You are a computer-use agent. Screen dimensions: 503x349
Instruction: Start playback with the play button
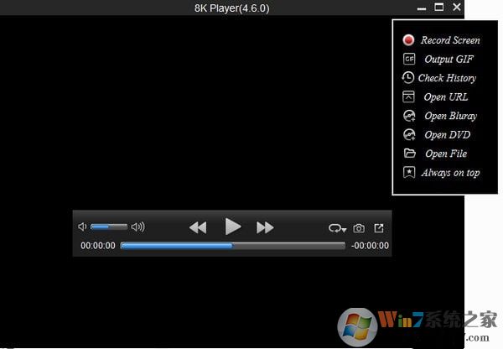pyautogui.click(x=232, y=227)
